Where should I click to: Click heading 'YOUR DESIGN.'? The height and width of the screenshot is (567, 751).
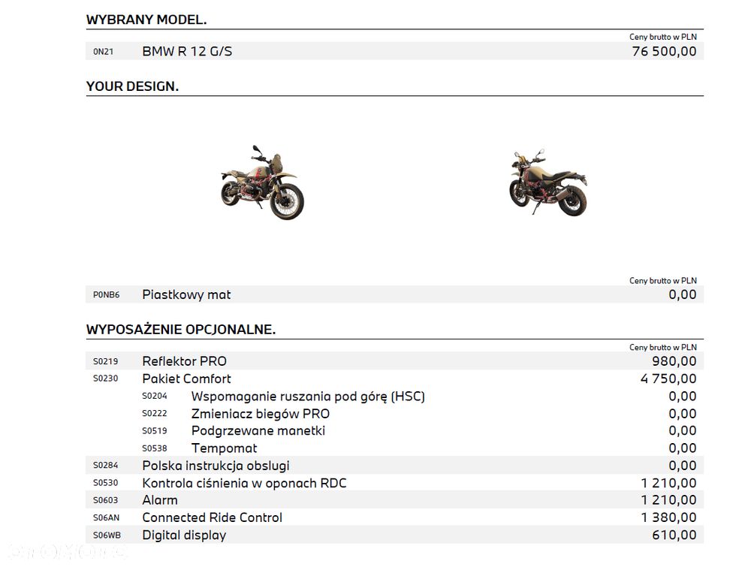pyautogui.click(x=132, y=86)
